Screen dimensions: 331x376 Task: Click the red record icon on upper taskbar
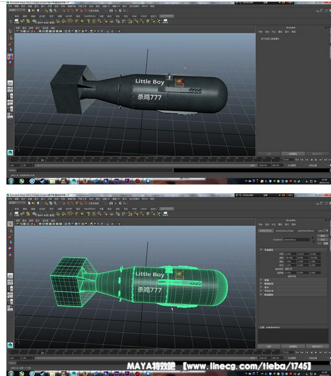[x=138, y=181]
